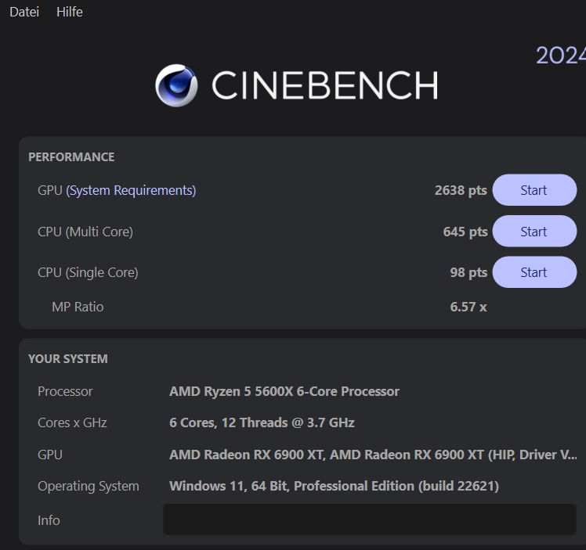Click the CPU (Multi Core) label
586x550 pixels.
pyautogui.click(x=85, y=232)
